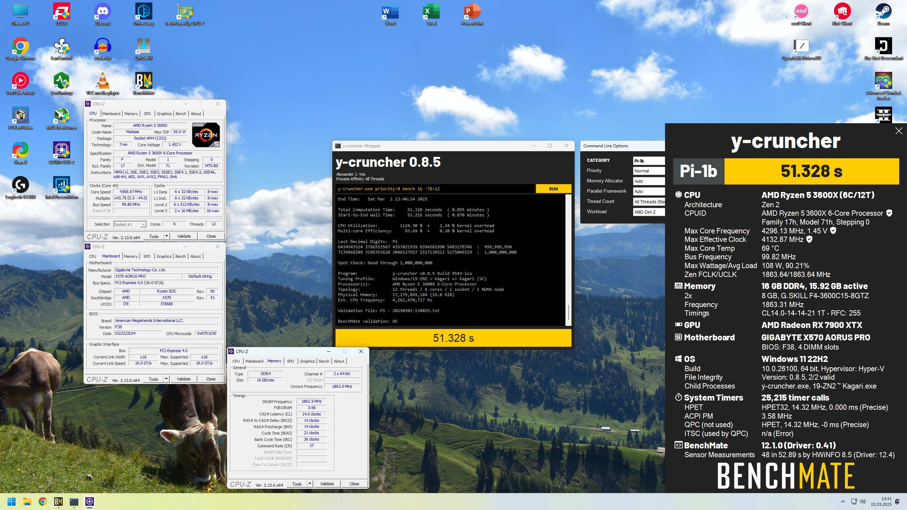Click Validate in CPU-Z Memory window
This screenshot has width=907, height=510.
point(327,484)
